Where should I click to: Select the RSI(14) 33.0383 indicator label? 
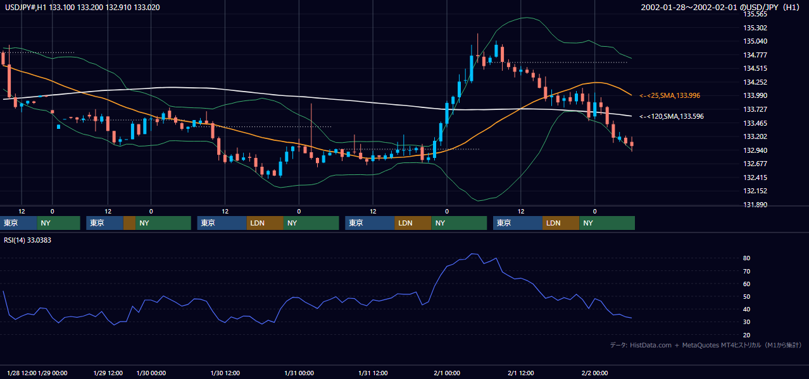point(28,240)
